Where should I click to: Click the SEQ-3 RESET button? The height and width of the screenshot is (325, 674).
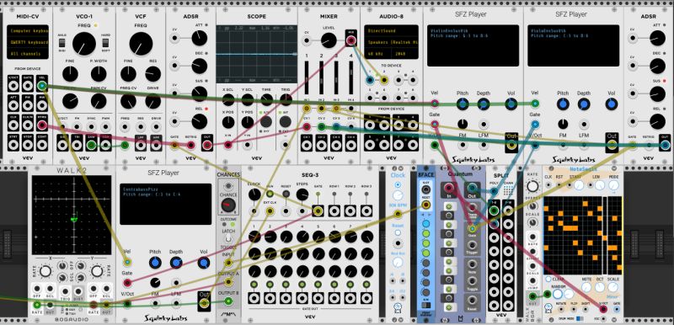[286, 194]
